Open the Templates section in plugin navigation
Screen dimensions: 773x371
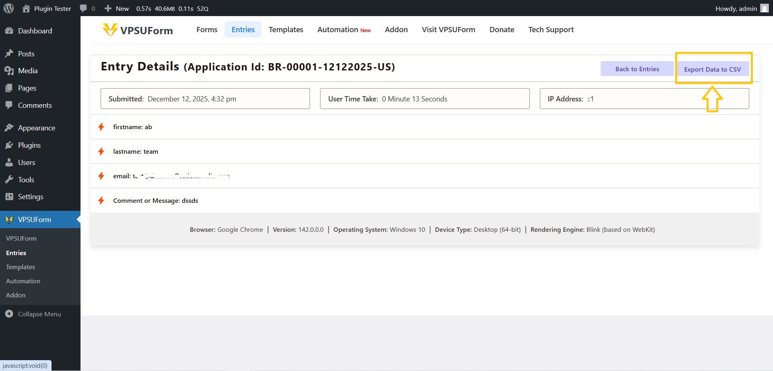(x=286, y=29)
